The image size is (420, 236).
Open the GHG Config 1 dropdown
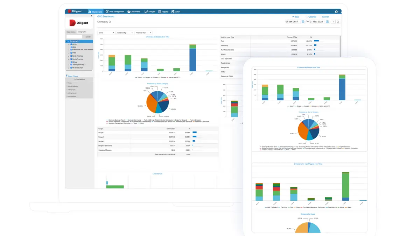click(125, 33)
